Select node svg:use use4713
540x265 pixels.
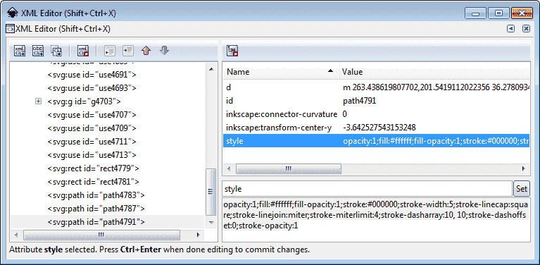click(92, 155)
